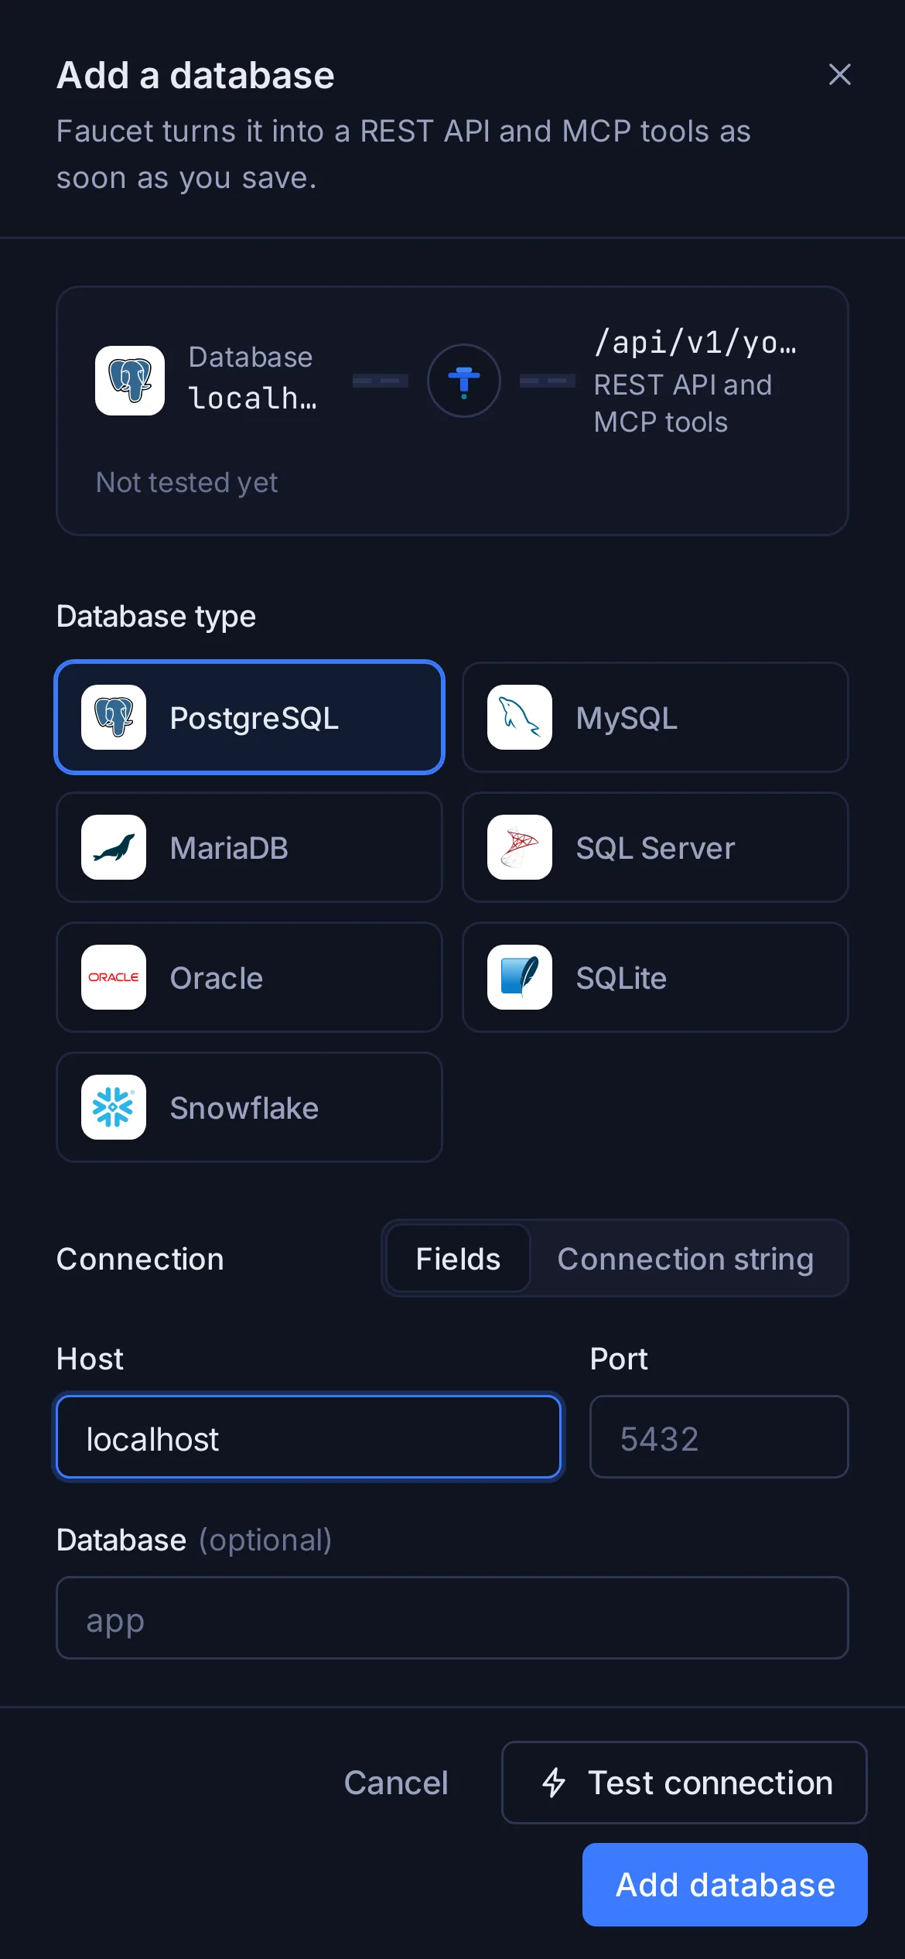This screenshot has width=905, height=1959.
Task: Switch to the Fields connection tab
Action: point(458,1259)
